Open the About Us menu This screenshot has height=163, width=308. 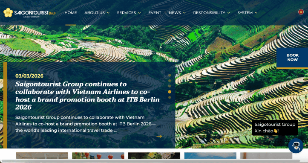pos(95,13)
